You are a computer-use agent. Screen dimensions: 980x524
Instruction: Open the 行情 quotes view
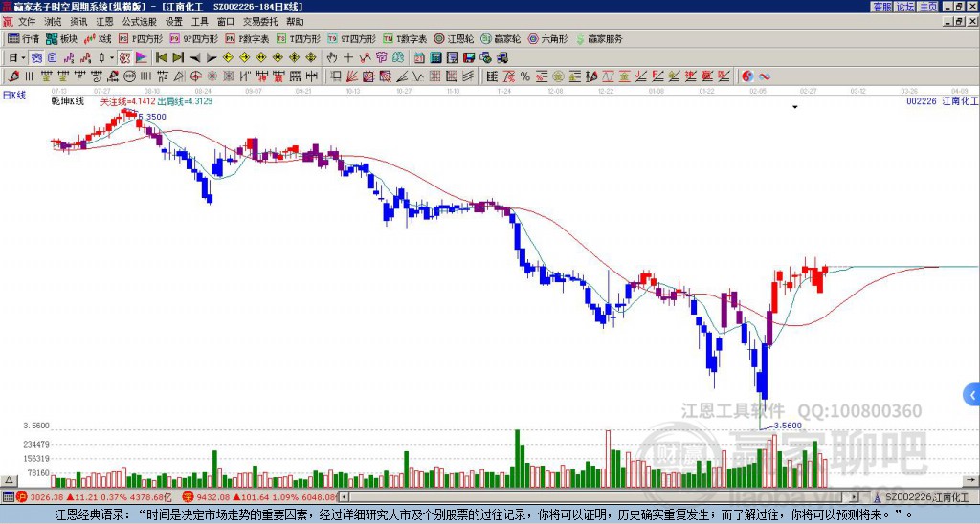coord(23,38)
